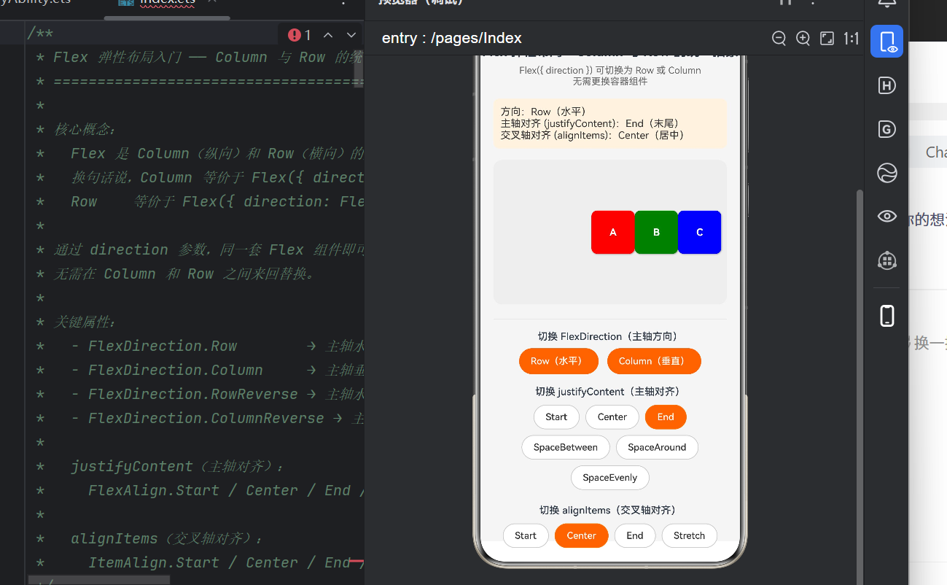Reset preview to 1:1 scale

tap(851, 39)
